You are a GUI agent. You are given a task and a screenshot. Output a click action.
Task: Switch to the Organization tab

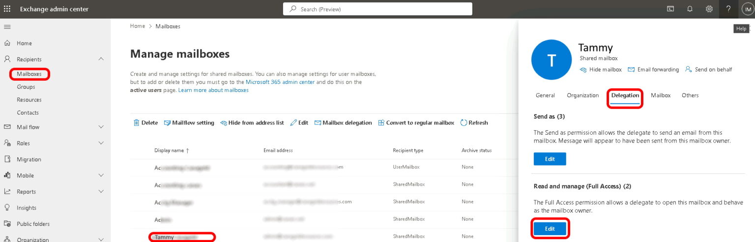pos(582,96)
